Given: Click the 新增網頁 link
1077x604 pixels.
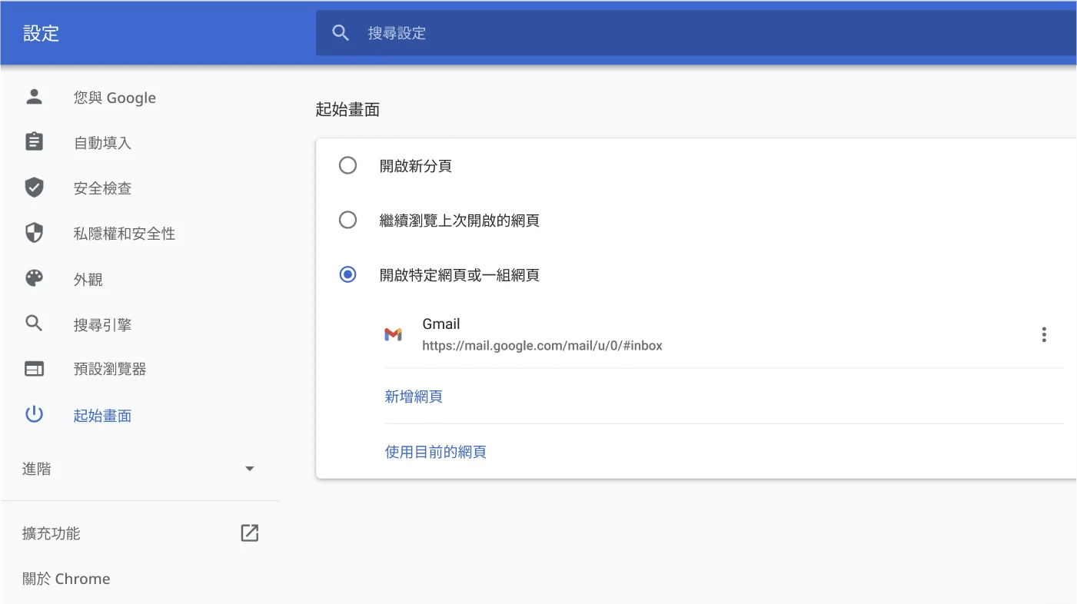Looking at the screenshot, I should pos(414,397).
